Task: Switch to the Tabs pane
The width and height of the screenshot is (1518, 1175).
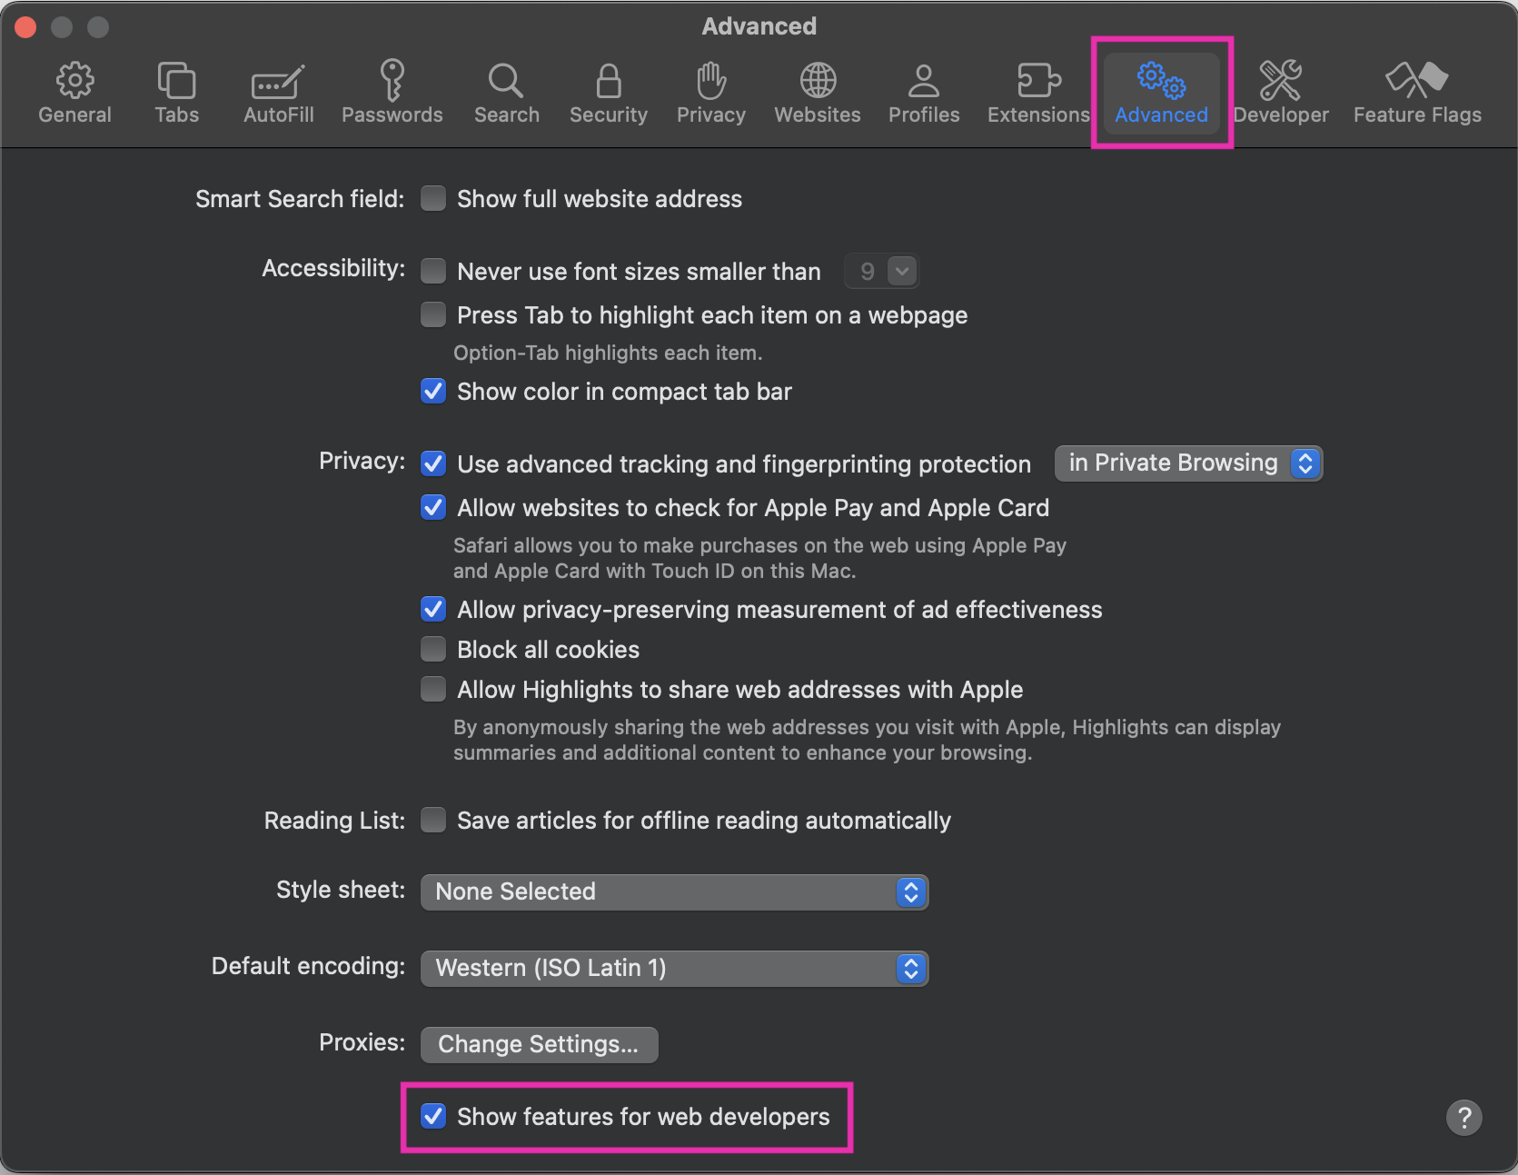Action: coord(176,93)
